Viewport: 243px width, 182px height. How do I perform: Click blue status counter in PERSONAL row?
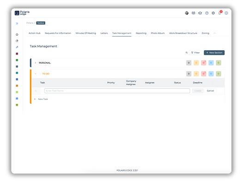pos(211,63)
